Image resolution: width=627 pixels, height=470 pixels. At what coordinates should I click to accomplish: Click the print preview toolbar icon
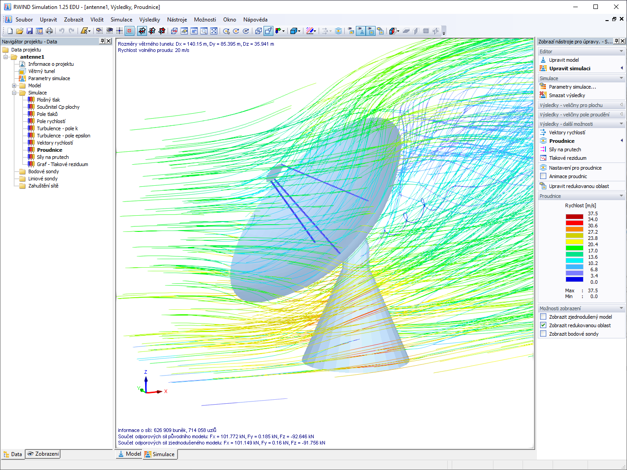pyautogui.click(x=39, y=31)
